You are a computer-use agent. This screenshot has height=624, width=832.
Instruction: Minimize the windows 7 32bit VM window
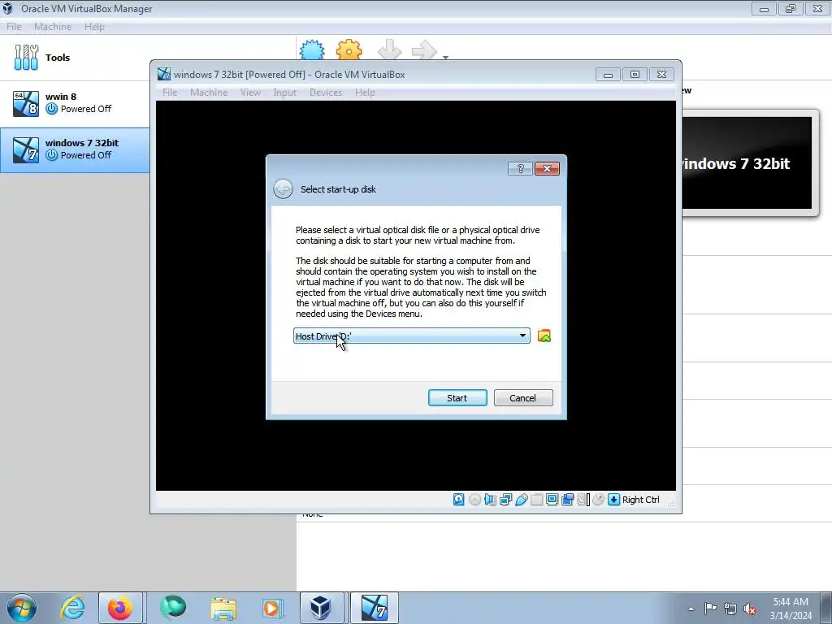(x=608, y=74)
